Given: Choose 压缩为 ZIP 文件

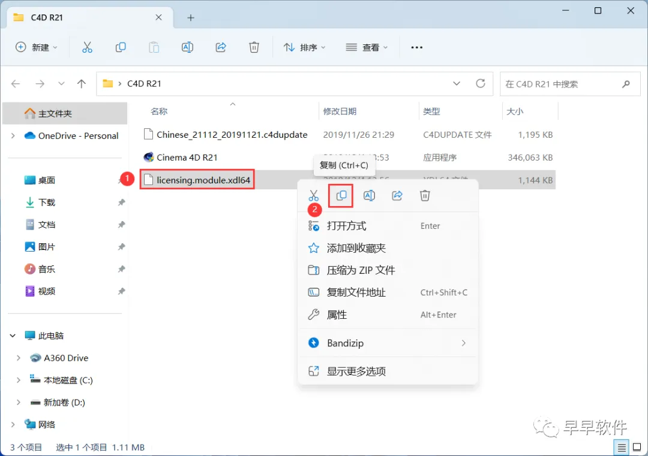Looking at the screenshot, I should 388,271.
